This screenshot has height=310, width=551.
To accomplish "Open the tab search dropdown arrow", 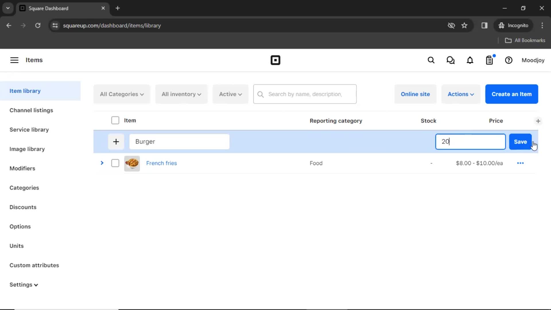I will click(x=8, y=8).
